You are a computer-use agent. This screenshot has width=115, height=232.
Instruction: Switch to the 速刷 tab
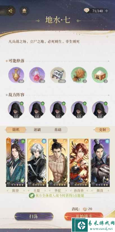click(x=37, y=130)
